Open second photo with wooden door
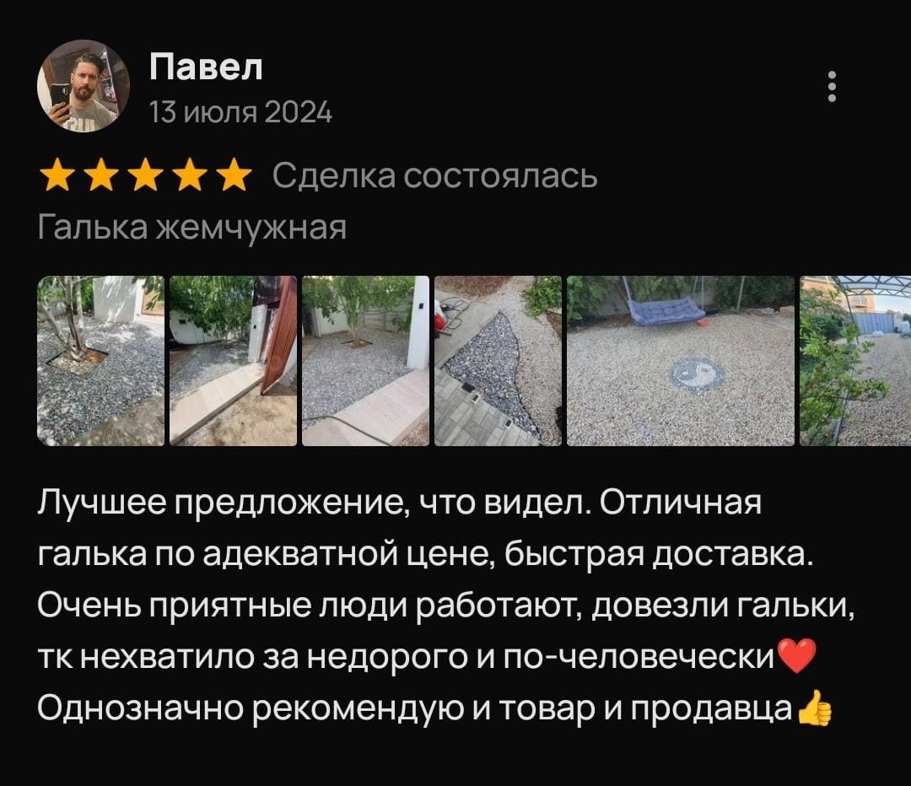This screenshot has width=911, height=786. (x=233, y=361)
